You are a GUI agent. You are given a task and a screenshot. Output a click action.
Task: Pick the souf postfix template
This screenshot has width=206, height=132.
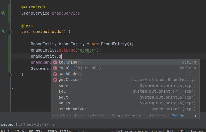click(x=125, y=91)
